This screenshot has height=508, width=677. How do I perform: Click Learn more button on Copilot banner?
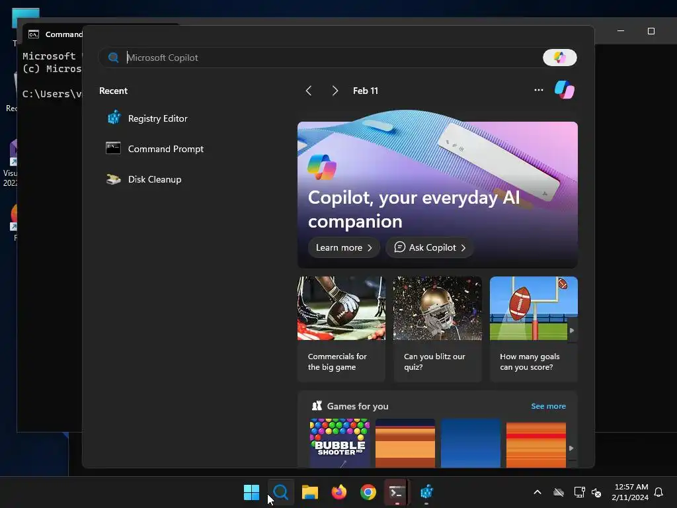click(344, 247)
